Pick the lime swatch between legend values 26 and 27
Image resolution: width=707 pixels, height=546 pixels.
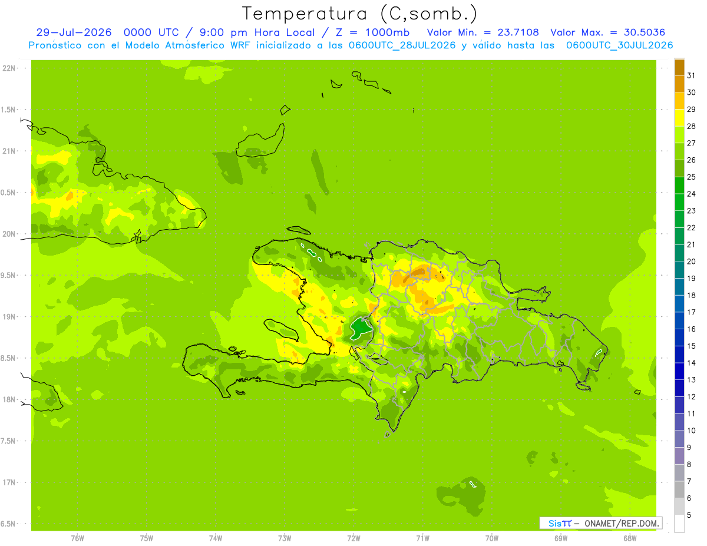tap(679, 151)
